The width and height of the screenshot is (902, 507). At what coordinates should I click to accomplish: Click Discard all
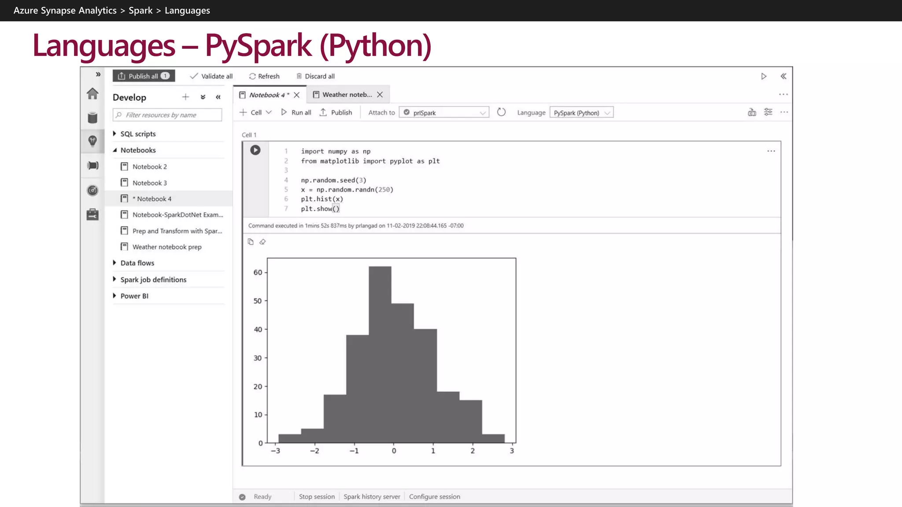315,76
